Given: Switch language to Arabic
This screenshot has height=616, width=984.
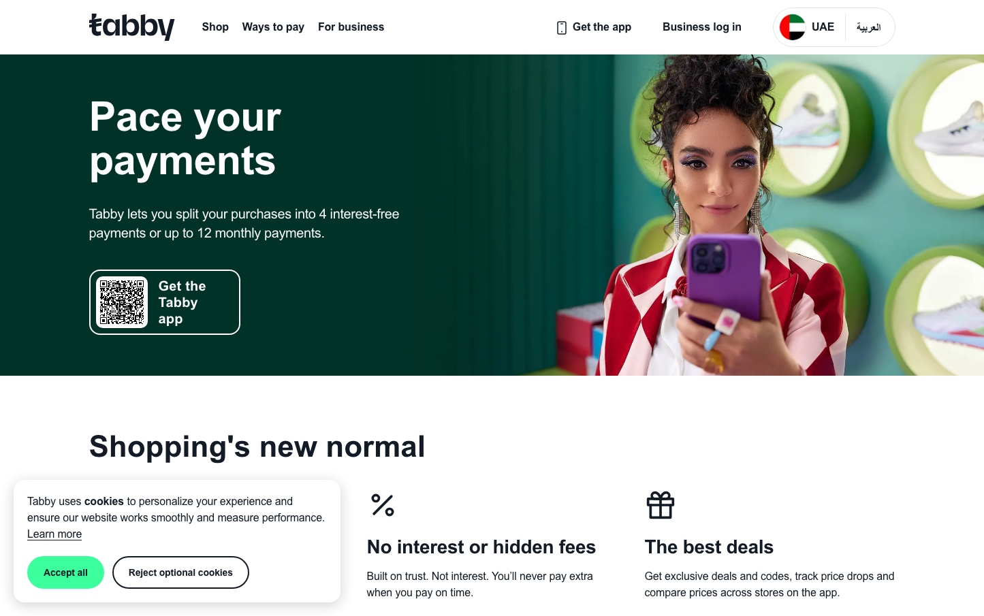Looking at the screenshot, I should 868,27.
